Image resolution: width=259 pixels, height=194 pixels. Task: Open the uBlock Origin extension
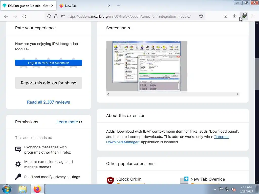click(x=129, y=179)
